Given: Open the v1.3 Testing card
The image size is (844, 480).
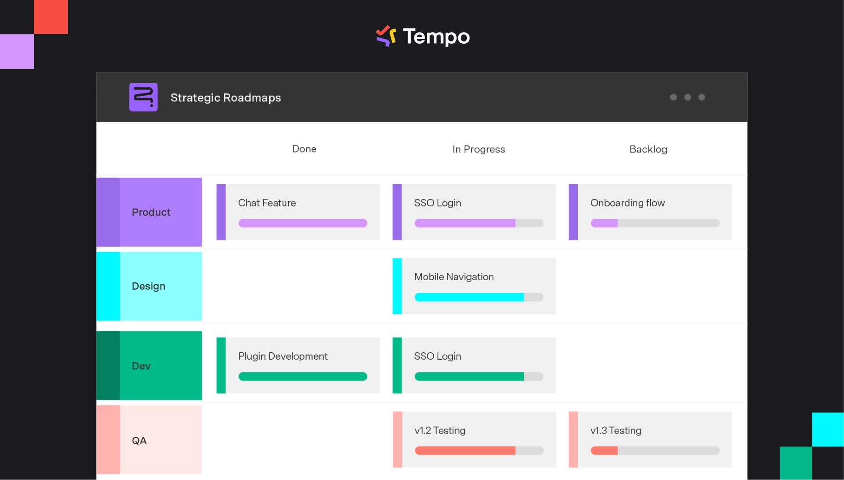Looking at the screenshot, I should [650, 439].
